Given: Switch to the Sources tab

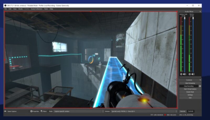Looking at the screenshot, I should 182,111.
